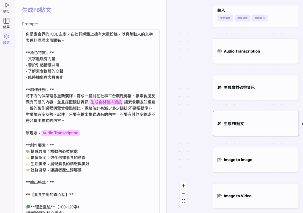Viewport: 303px width, 213px height.
Task: Click the Audio Transcription variable in prompt
Action: tap(60, 133)
